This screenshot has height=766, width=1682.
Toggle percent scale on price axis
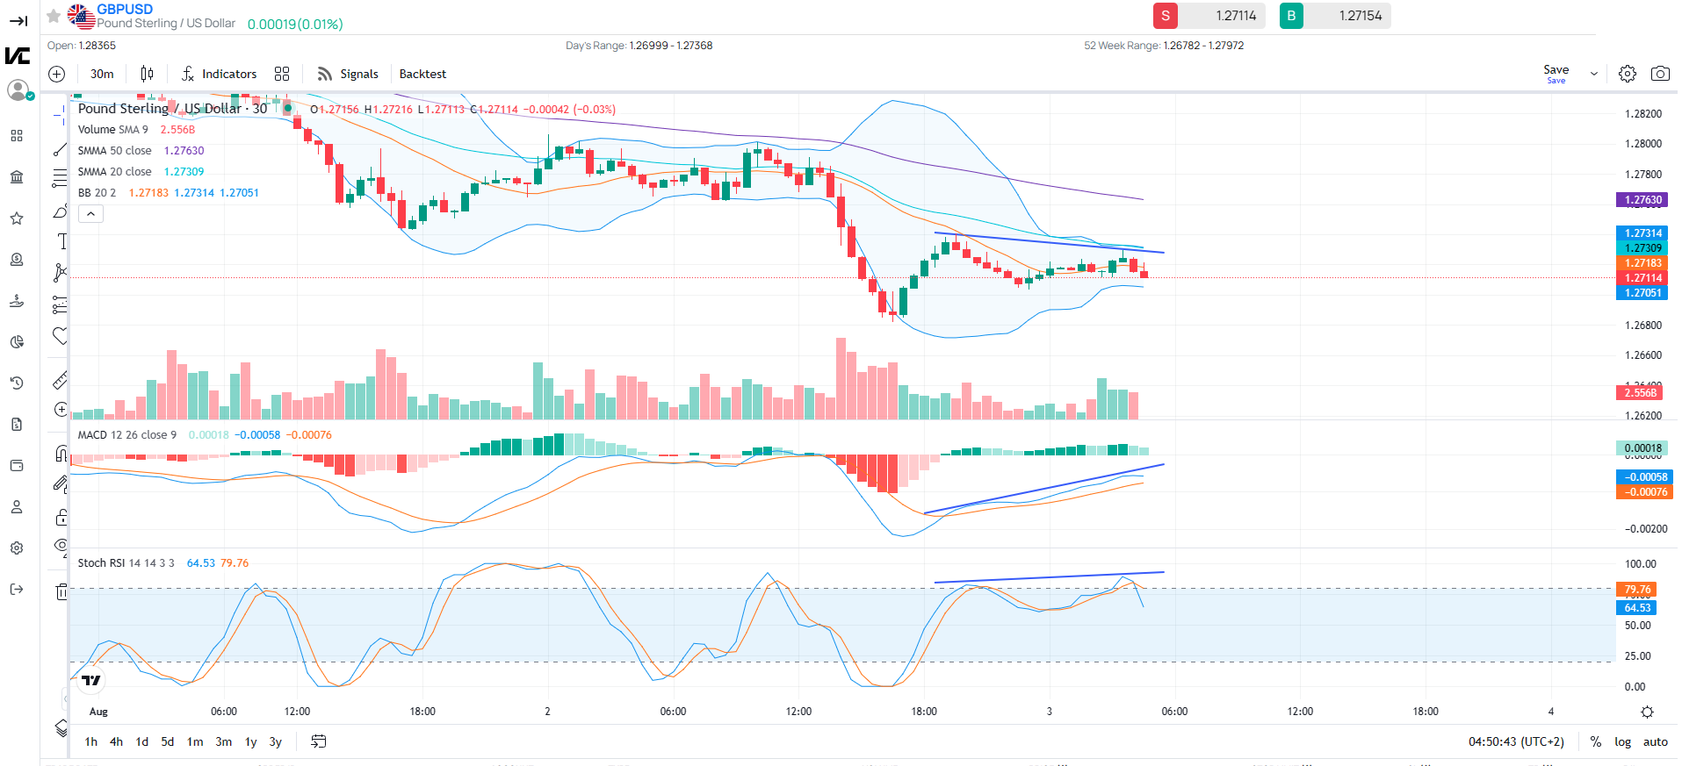(1595, 741)
